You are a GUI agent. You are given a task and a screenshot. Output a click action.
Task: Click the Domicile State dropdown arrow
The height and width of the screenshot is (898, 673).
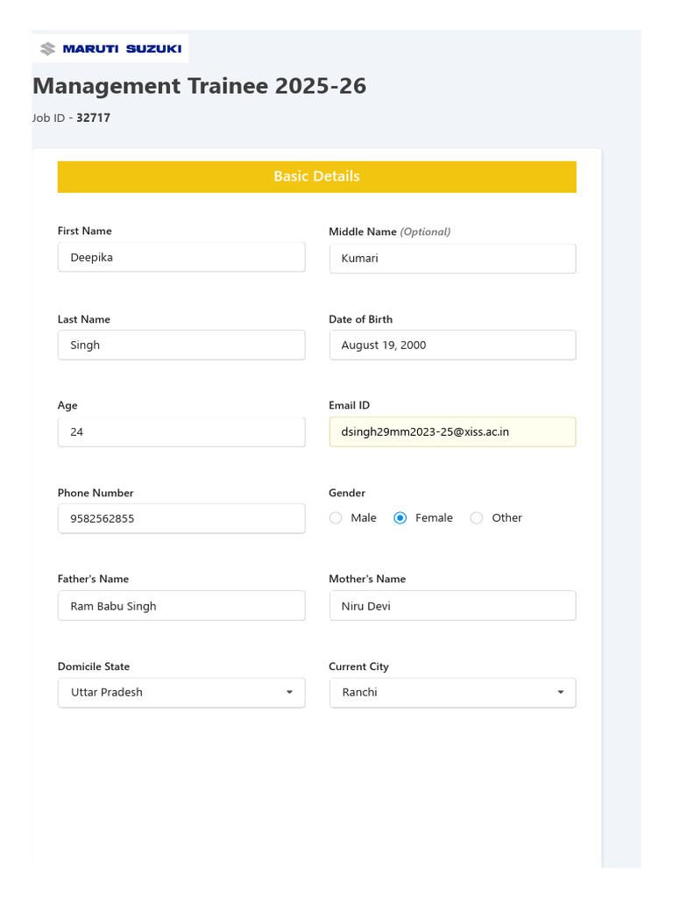pos(289,693)
